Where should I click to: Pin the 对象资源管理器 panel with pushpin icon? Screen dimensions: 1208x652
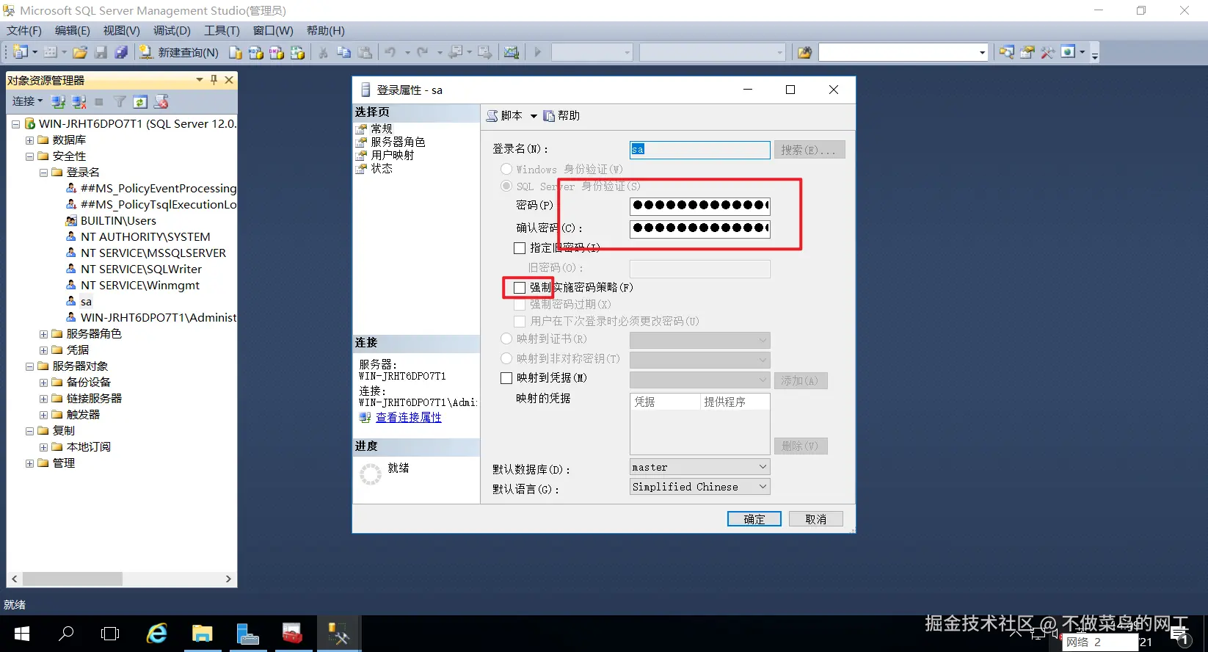(x=214, y=79)
